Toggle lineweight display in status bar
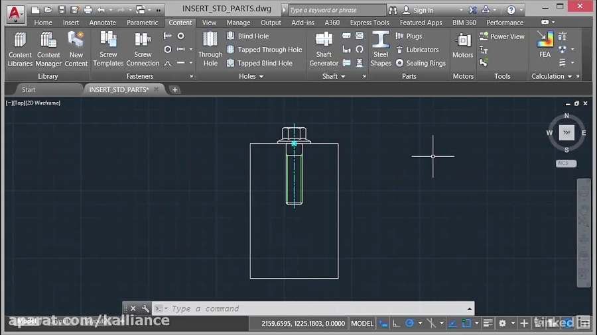The width and height of the screenshot is (597, 335). point(488,324)
